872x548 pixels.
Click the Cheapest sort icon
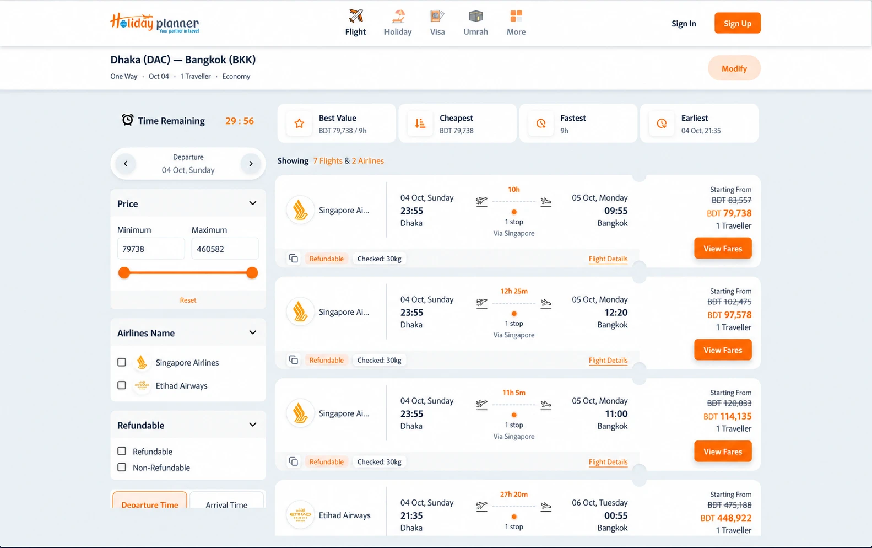(x=420, y=123)
